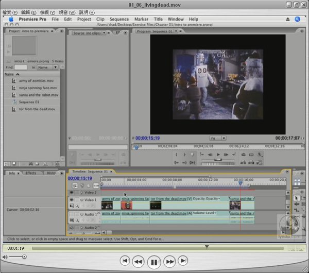Viewport: 309px width, 273px height.
Task: Open the Apple menu
Action: [x=11, y=19]
